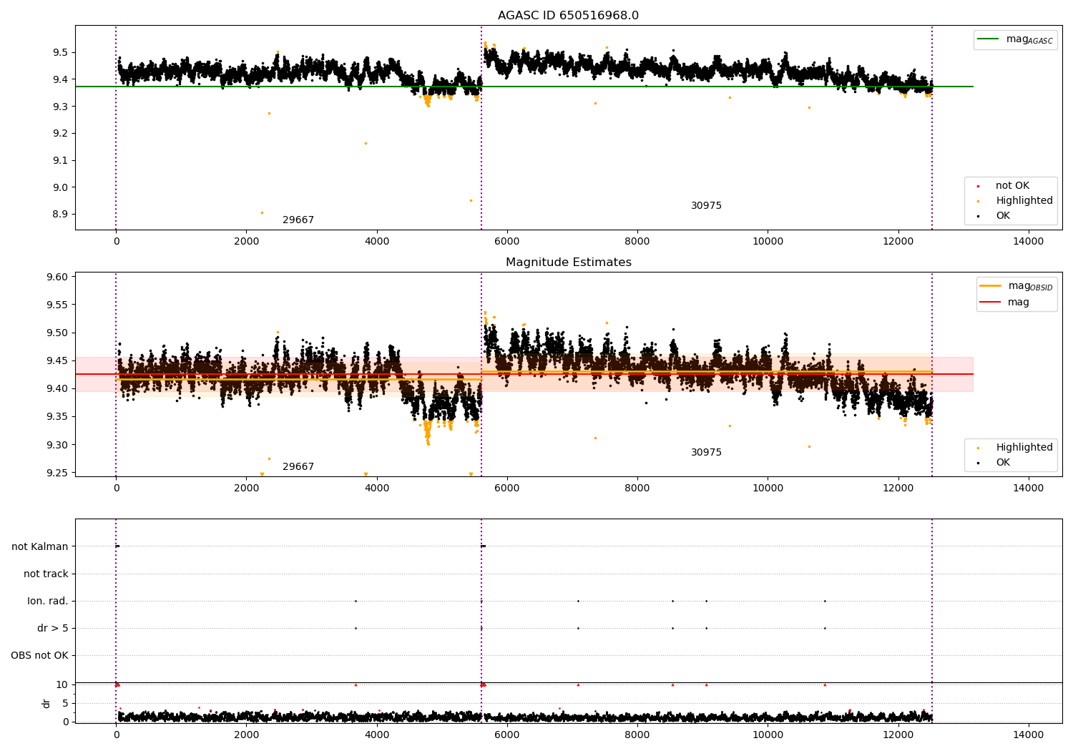Select the mag AGASC legend label
The image size is (1073, 751).
(1029, 39)
